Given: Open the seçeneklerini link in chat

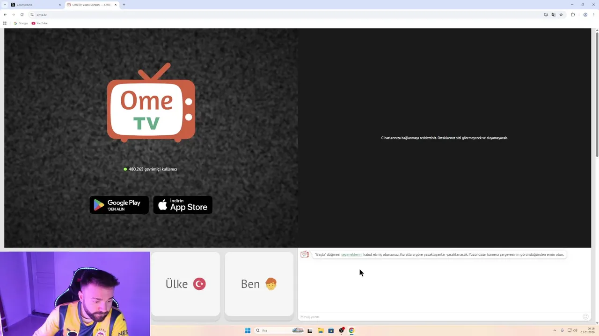Looking at the screenshot, I should pyautogui.click(x=352, y=254).
